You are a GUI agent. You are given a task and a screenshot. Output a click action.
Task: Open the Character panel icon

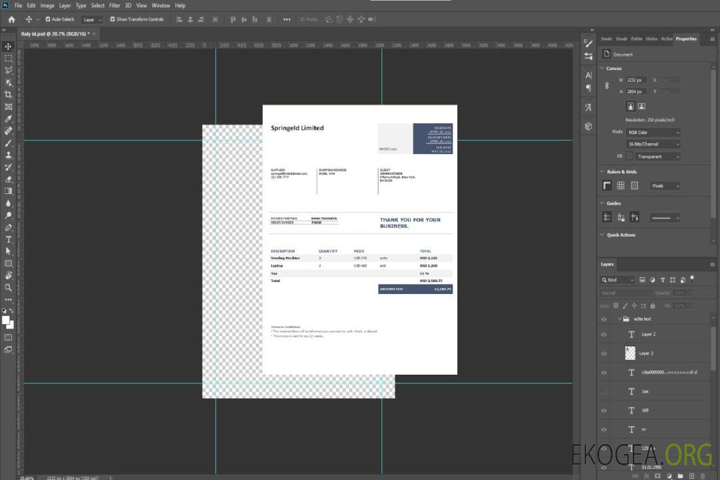coord(589,75)
